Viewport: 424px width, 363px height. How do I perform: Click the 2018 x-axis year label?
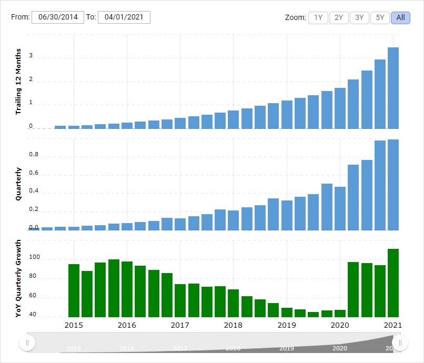coord(233,325)
